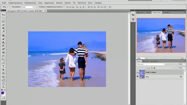Image resolution: width=187 pixels, height=105 pixels.
Task: Select the Path Selection arrow tool
Action: [x=3, y=70]
